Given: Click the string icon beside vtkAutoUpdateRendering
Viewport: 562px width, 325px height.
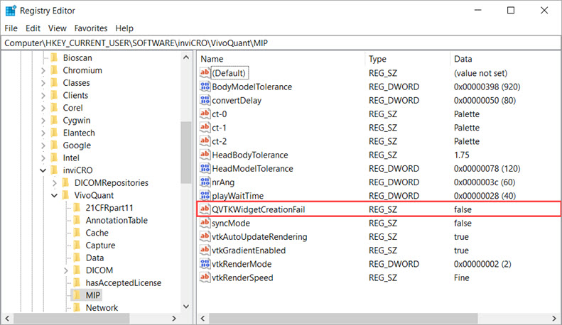Looking at the screenshot, I should point(205,236).
